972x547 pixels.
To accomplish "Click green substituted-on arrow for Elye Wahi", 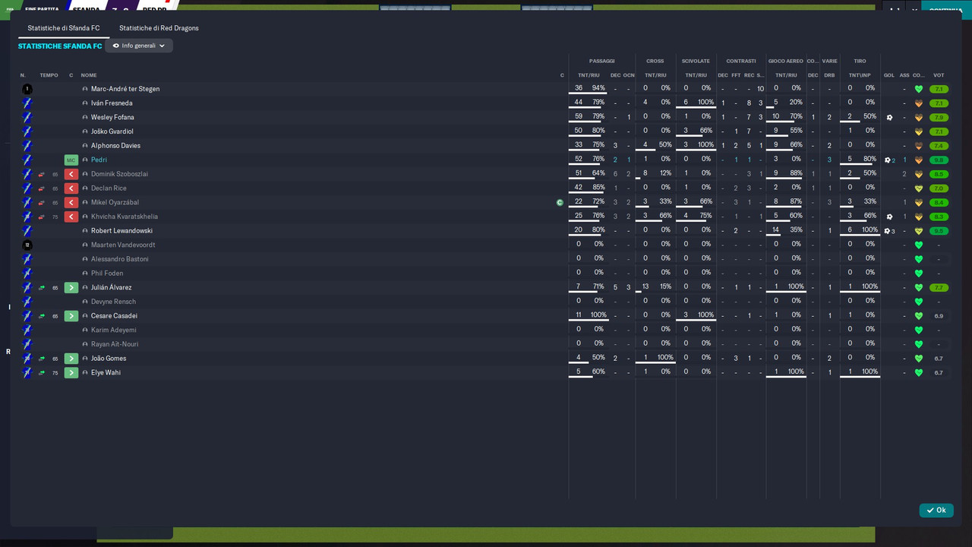I will 71,373.
